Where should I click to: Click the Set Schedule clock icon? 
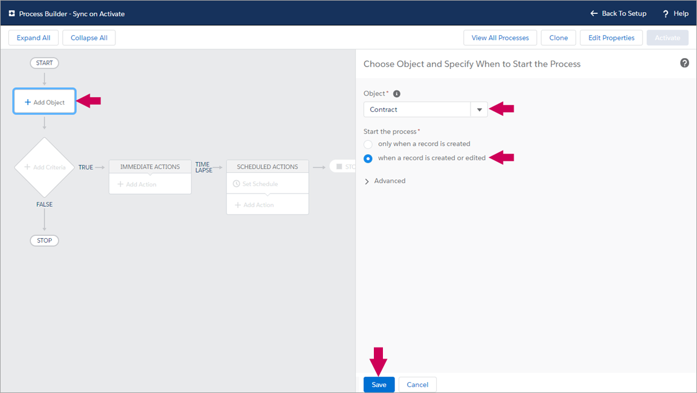(237, 184)
